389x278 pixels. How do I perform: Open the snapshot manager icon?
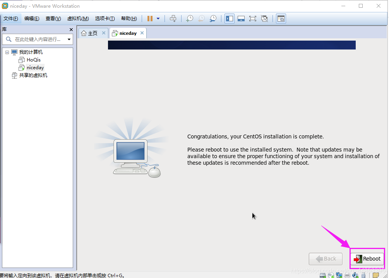pyautogui.click(x=213, y=19)
